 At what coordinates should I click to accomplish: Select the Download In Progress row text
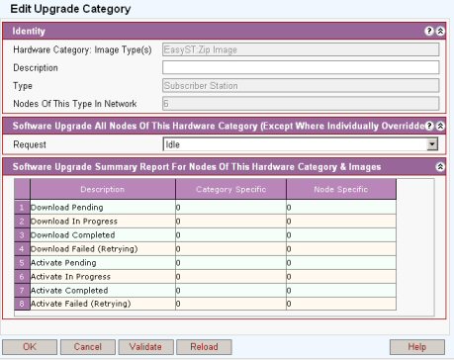click(x=74, y=222)
